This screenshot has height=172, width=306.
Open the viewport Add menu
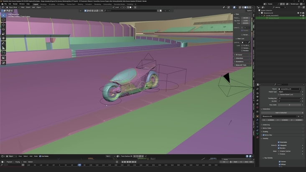tap(33, 7)
